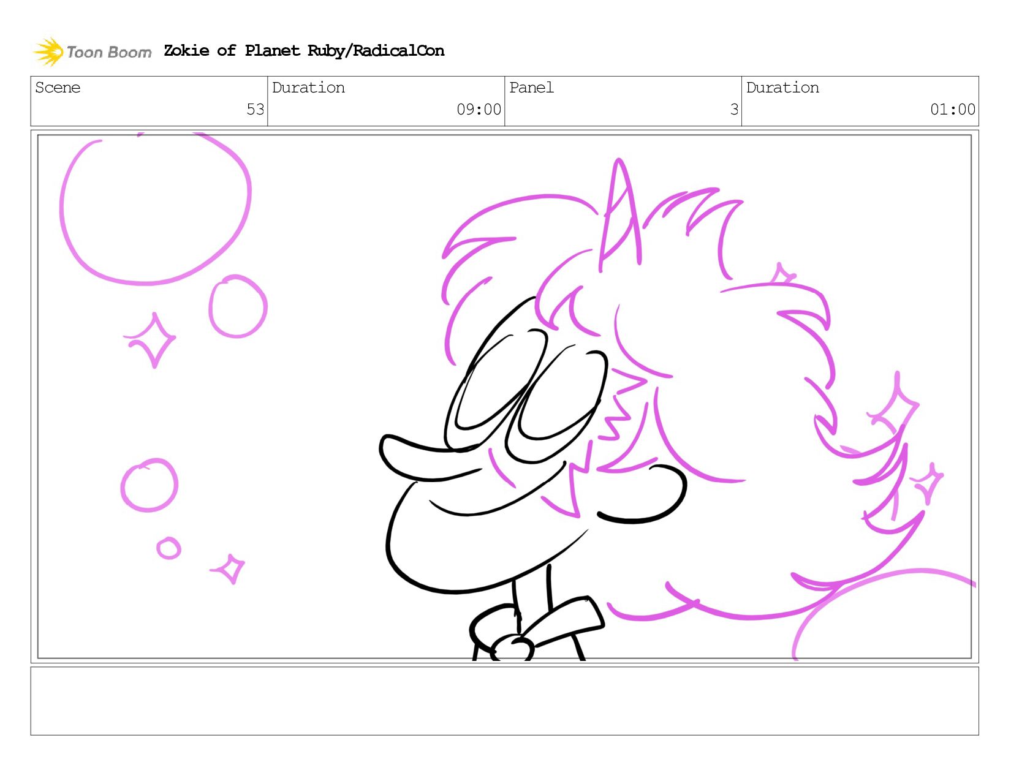Click the scene duration value '09:00'
Viewport: 1011px width, 781px height.
click(x=479, y=110)
